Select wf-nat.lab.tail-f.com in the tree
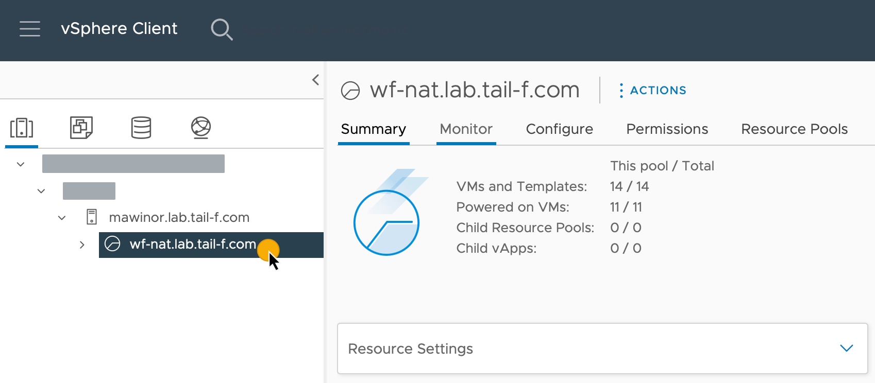The image size is (875, 383). (x=193, y=245)
